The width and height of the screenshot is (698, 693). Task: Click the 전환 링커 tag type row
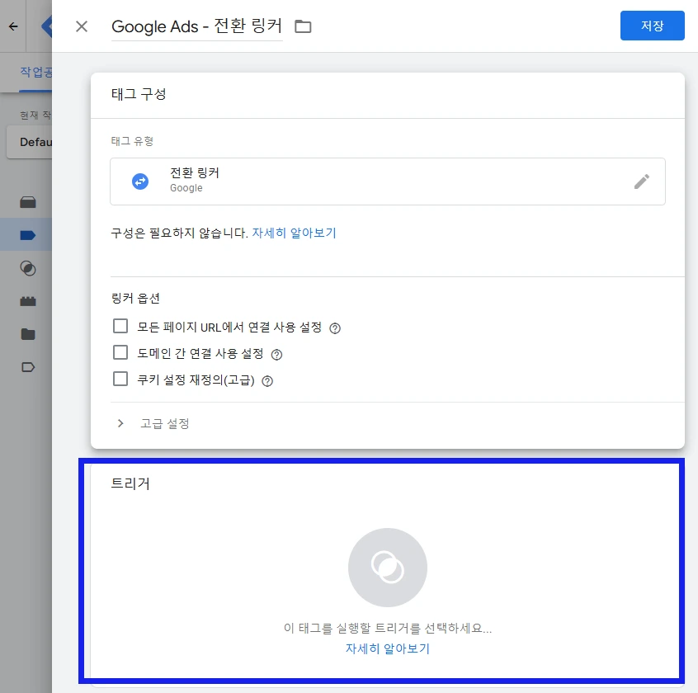tap(387, 181)
